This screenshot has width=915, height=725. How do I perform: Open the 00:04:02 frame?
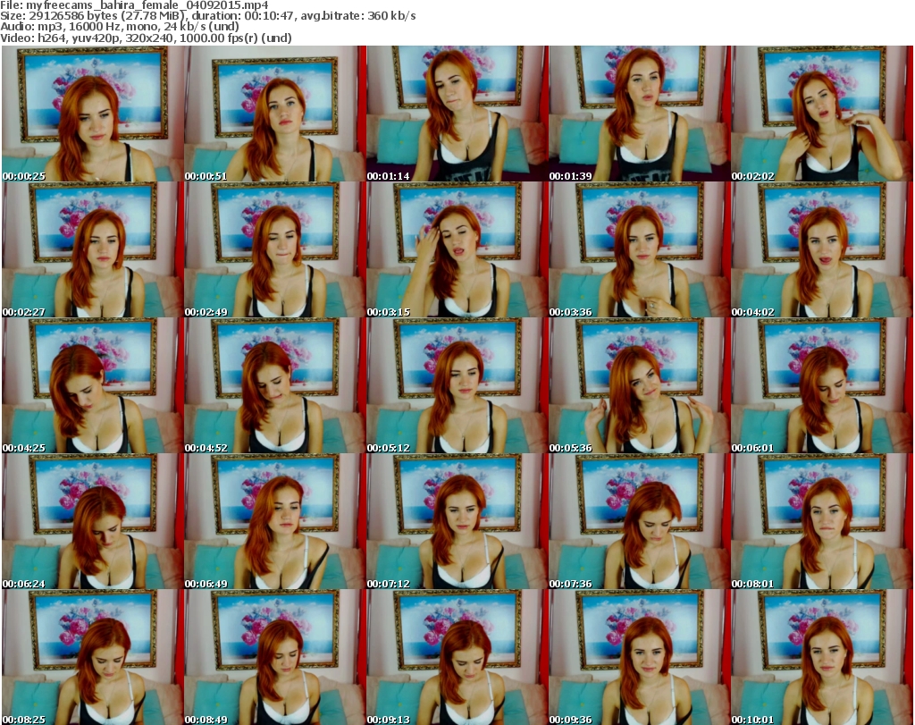[822, 249]
